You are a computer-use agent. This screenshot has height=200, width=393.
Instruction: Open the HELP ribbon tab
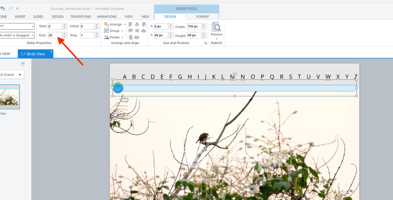coord(146,16)
